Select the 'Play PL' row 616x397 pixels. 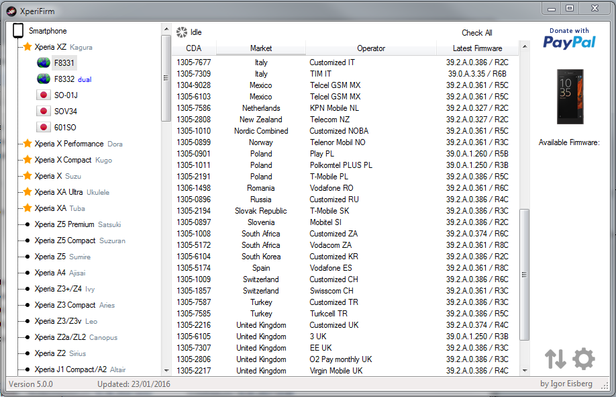coord(346,153)
